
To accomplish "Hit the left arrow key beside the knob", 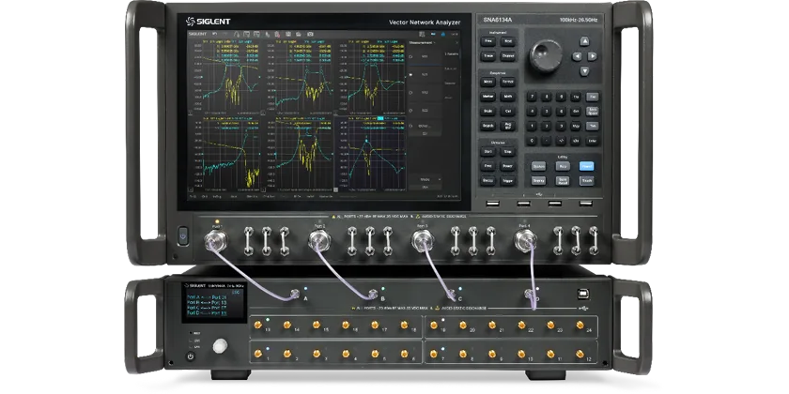I will point(577,56).
